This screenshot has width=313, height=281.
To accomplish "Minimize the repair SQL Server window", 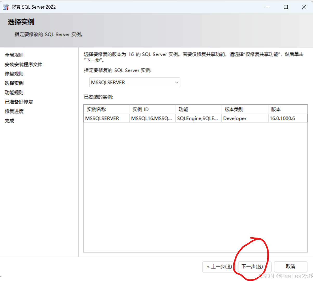I will [268, 7].
